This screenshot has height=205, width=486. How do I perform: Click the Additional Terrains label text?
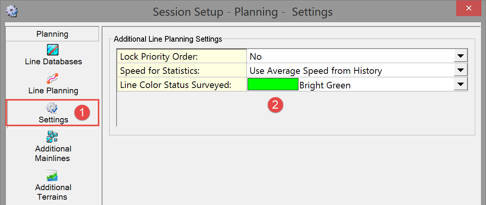coord(53,192)
